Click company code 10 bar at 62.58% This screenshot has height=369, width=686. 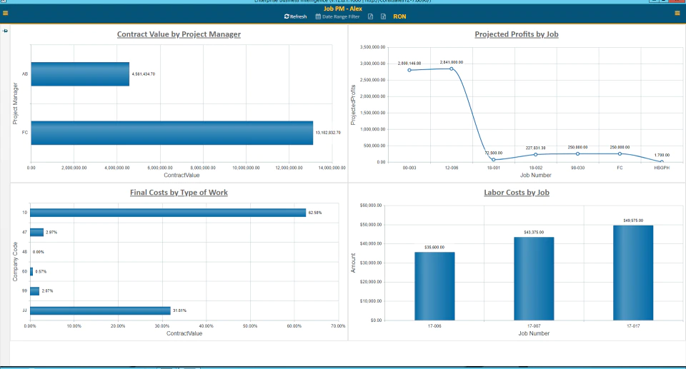pyautogui.click(x=168, y=213)
